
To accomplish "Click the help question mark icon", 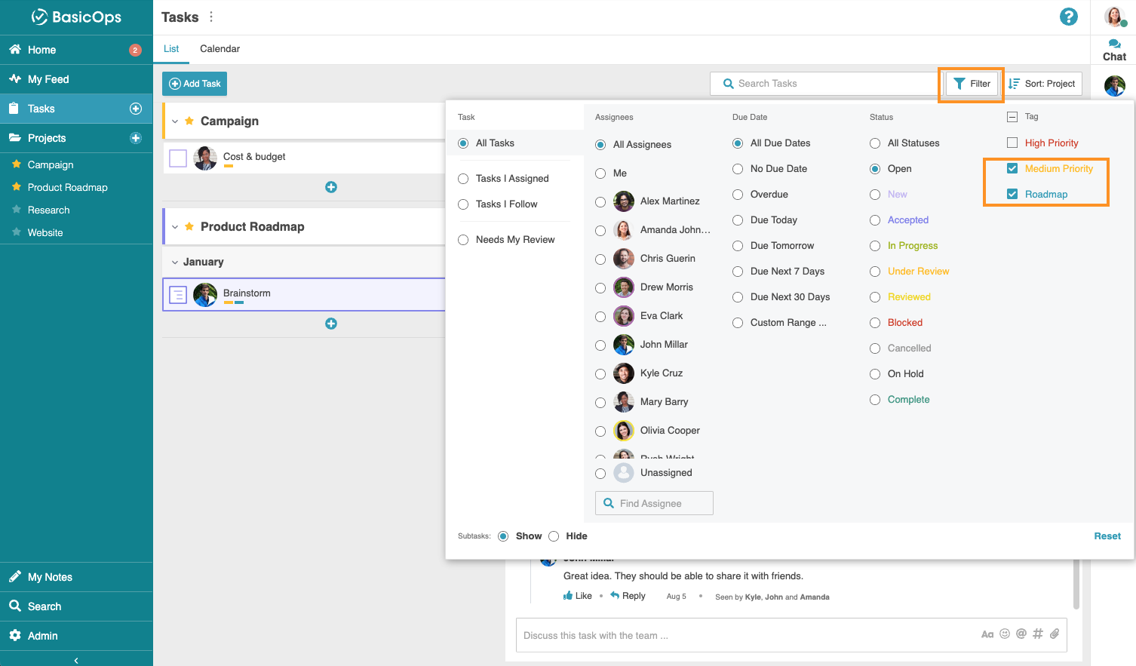I will click(x=1068, y=17).
